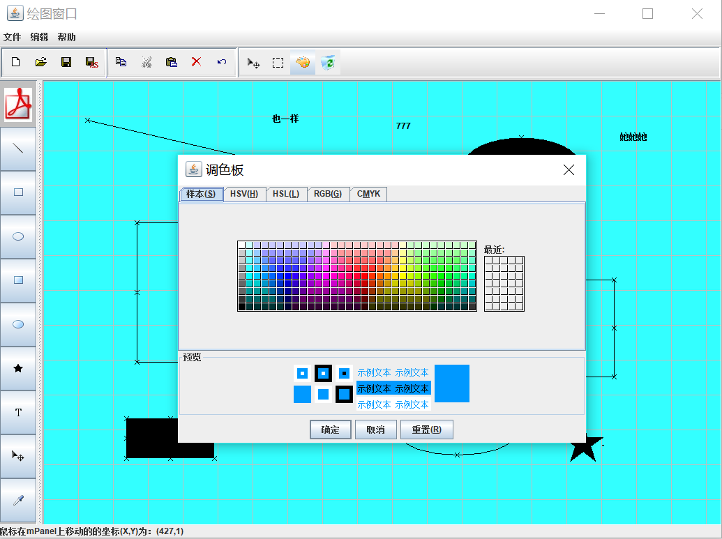Viewport: 722px width, 539px height.
Task: Close the 调色板 dialog
Action: [x=569, y=170]
